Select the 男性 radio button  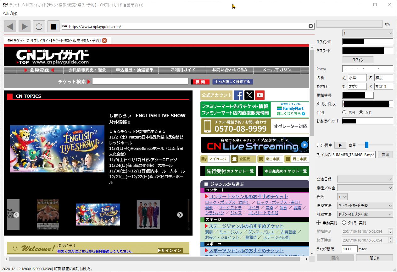click(x=344, y=112)
